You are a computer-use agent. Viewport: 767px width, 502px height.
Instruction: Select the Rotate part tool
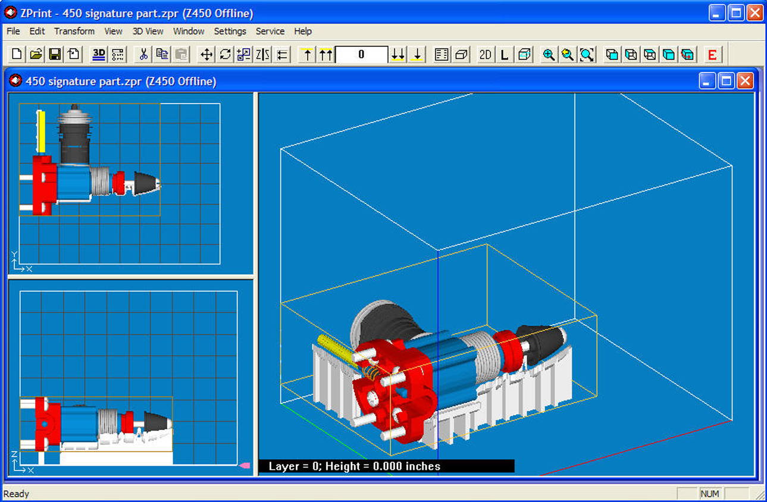[225, 54]
